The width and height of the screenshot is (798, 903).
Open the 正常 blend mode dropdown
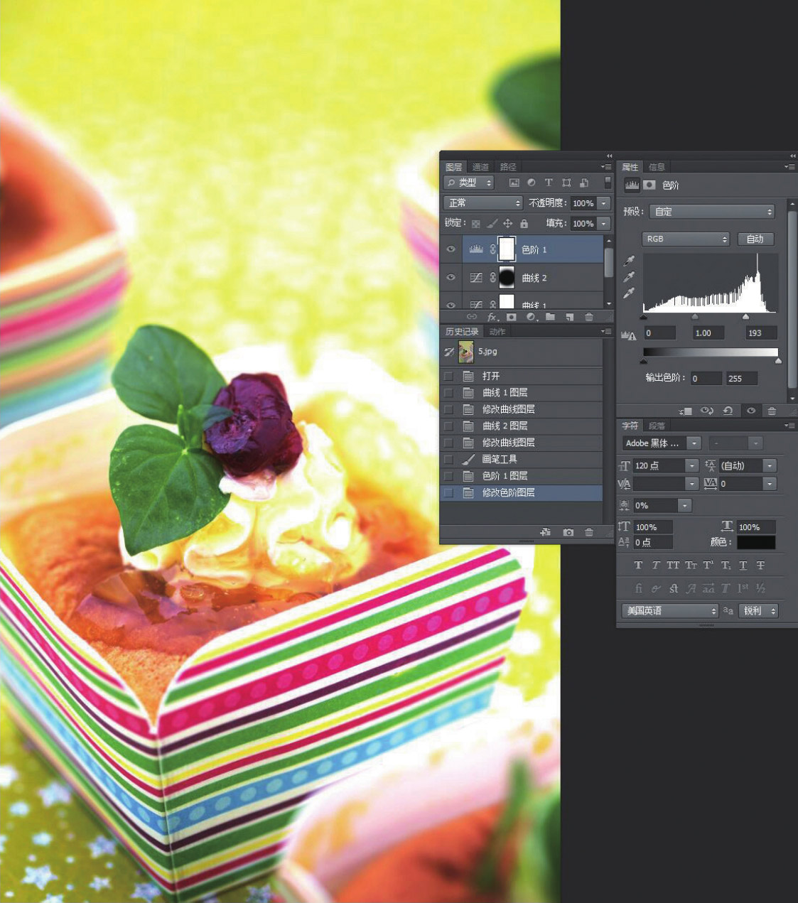pos(483,203)
